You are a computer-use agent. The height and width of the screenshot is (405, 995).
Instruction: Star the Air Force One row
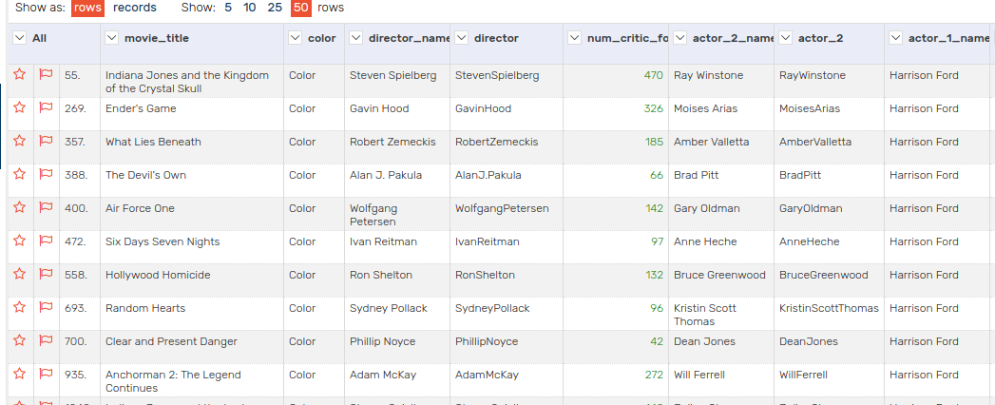click(19, 207)
